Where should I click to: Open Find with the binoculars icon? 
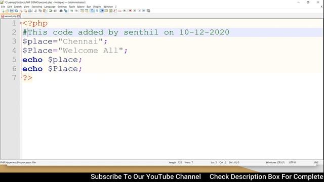click(61, 11)
